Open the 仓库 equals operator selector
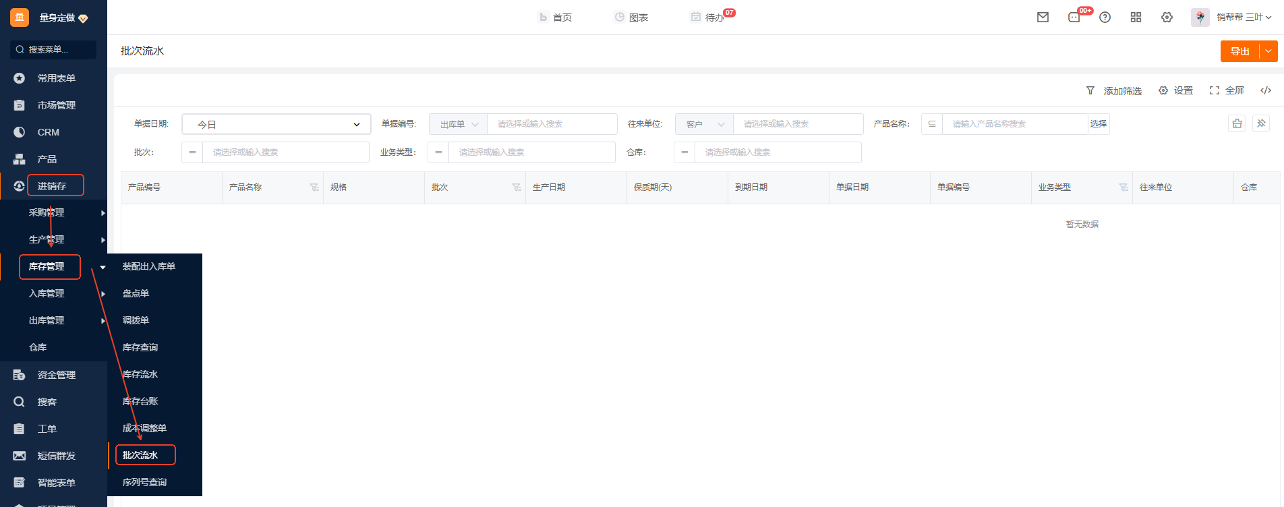Viewport: 1284px width, 507px height. (684, 152)
